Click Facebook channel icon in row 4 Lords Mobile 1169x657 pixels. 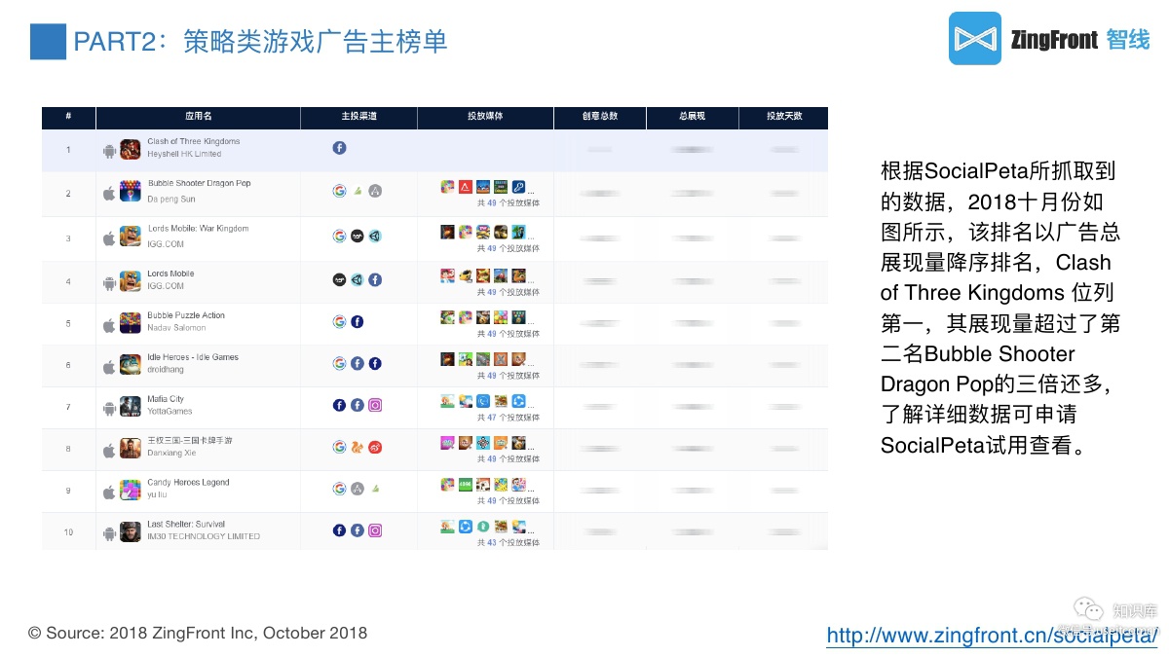375,279
